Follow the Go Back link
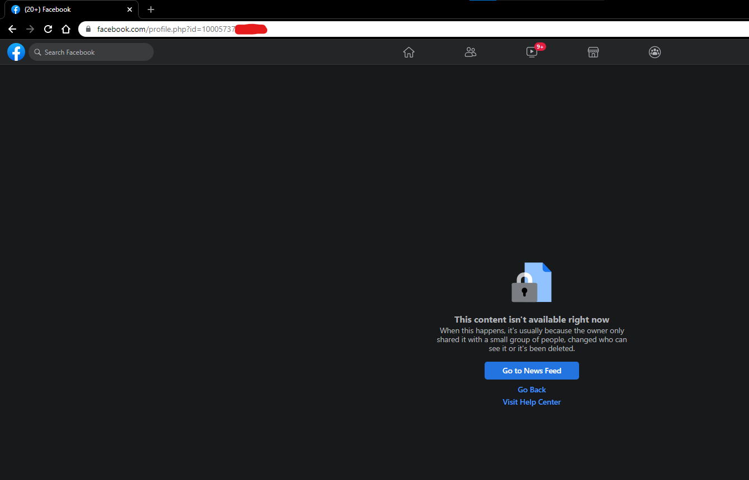 532,390
